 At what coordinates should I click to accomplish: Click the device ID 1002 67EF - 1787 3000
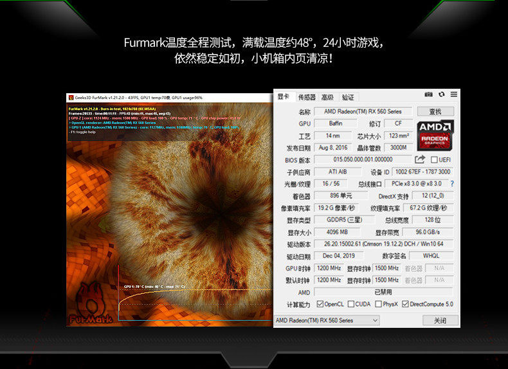click(422, 172)
